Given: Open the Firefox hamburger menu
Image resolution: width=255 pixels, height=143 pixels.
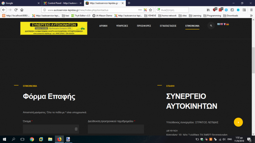Looking at the screenshot, I should (x=251, y=10).
